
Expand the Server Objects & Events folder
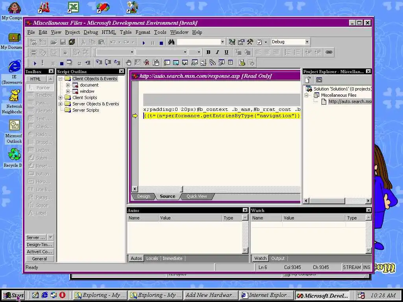tap(60, 104)
